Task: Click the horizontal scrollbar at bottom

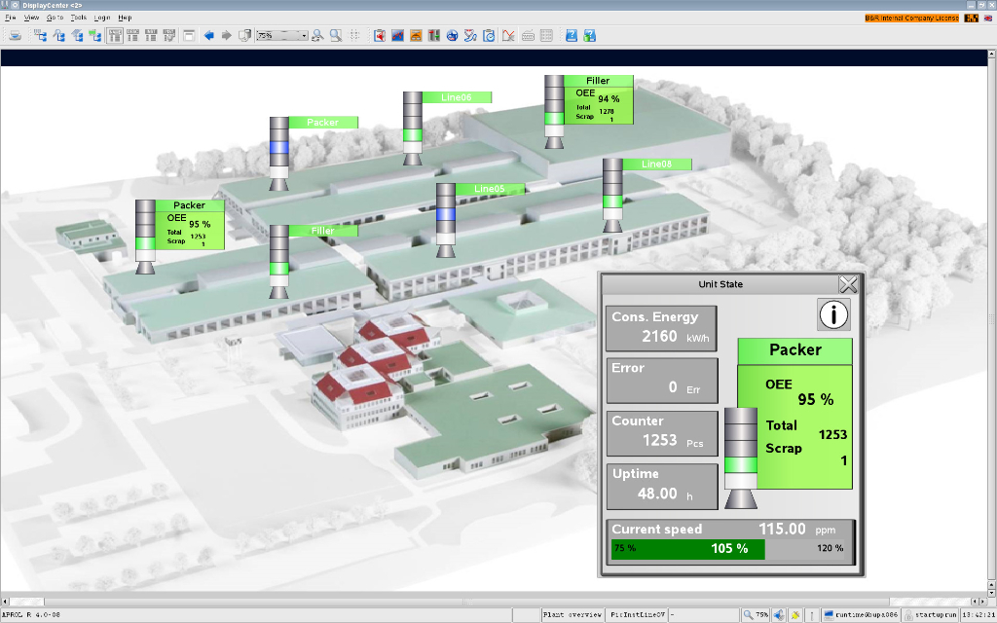Action: pyautogui.click(x=487, y=600)
